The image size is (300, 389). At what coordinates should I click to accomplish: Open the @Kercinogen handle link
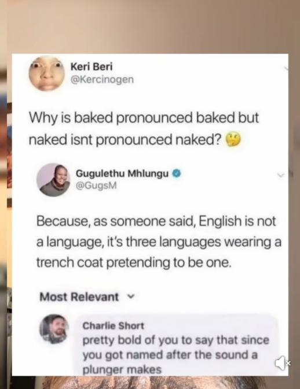tap(102, 80)
